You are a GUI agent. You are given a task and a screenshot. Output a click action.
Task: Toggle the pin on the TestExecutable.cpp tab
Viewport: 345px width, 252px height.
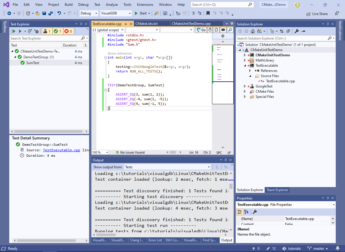point(126,24)
